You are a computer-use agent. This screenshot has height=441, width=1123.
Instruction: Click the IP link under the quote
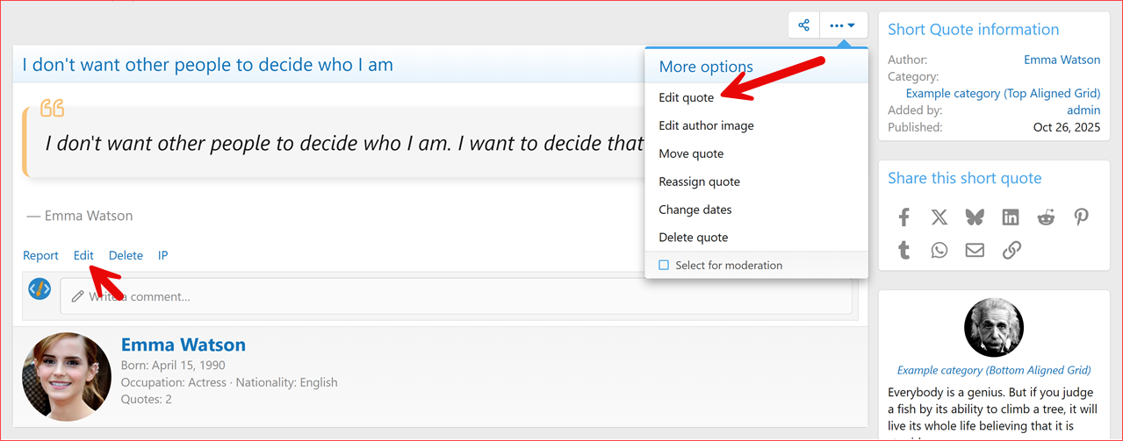(163, 255)
